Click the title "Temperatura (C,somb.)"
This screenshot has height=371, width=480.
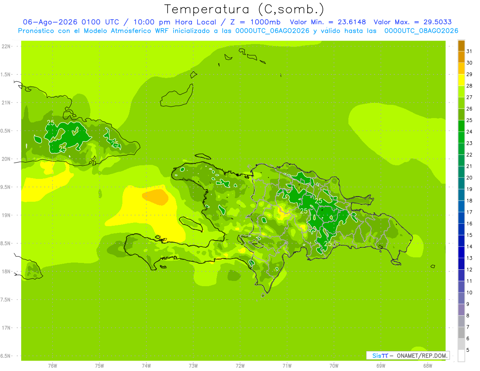(244, 9)
